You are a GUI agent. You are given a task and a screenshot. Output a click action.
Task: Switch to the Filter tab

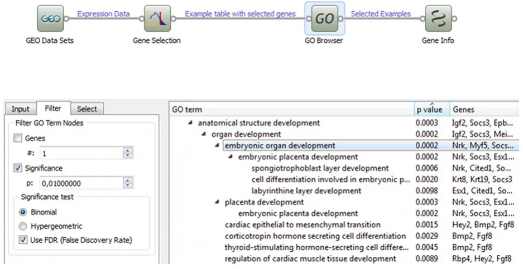click(x=53, y=108)
